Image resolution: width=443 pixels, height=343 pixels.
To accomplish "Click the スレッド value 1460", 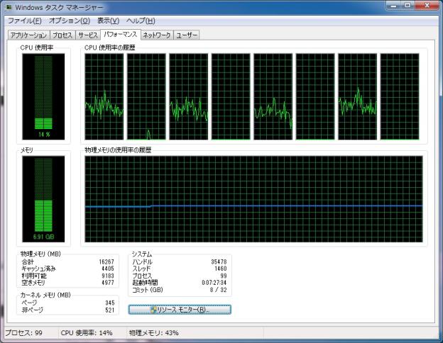I will 221,269.
